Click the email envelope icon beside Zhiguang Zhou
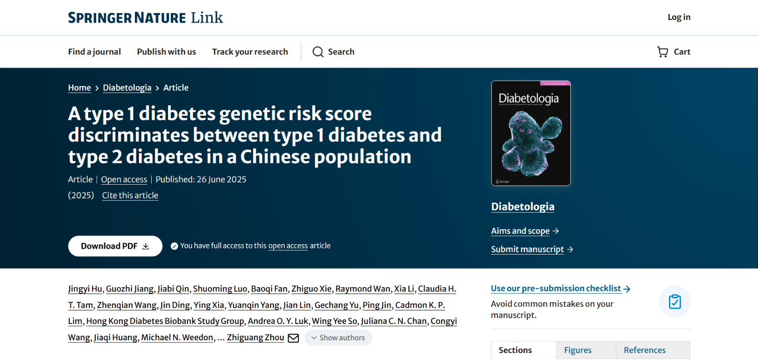Viewport: 758px width, 363px height. click(x=293, y=338)
